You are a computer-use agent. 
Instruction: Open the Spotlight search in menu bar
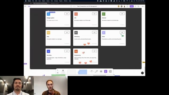(129, 1)
